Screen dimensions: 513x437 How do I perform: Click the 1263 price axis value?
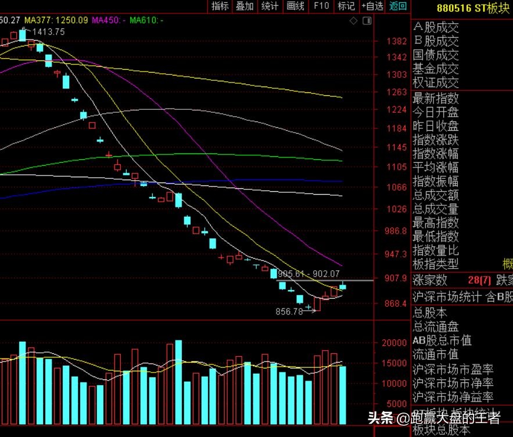(x=397, y=92)
